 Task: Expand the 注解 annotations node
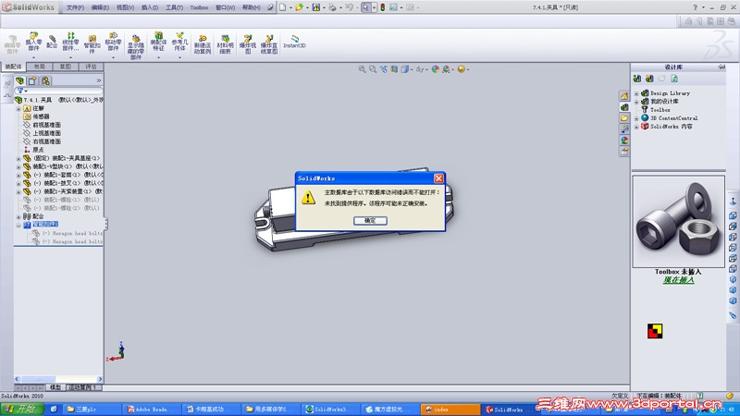(18, 108)
